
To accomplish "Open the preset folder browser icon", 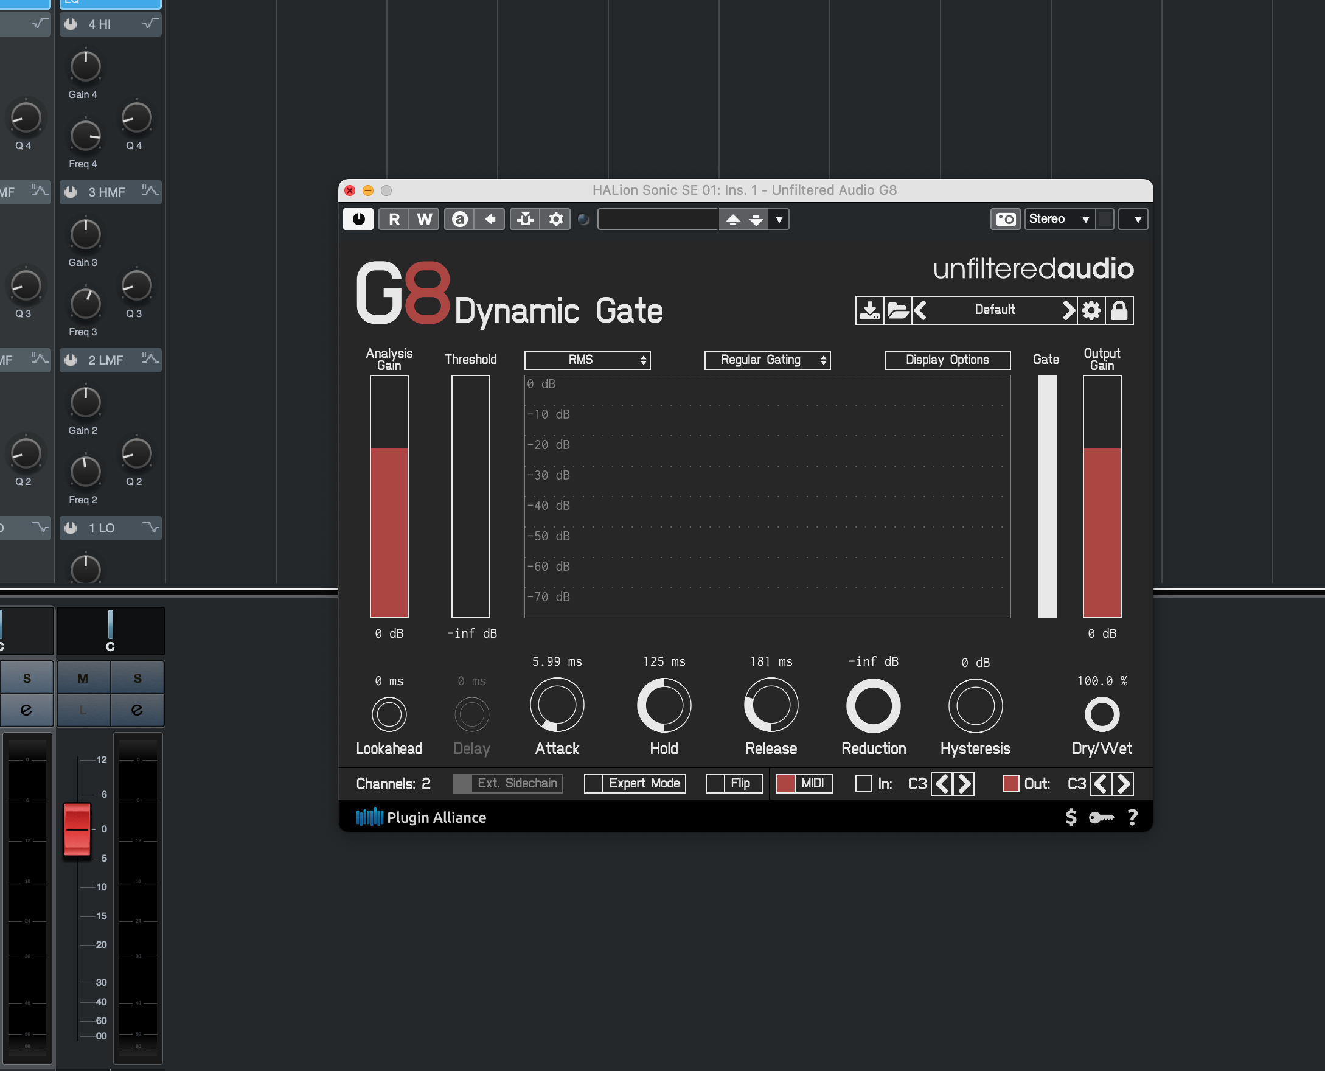I will [x=897, y=310].
